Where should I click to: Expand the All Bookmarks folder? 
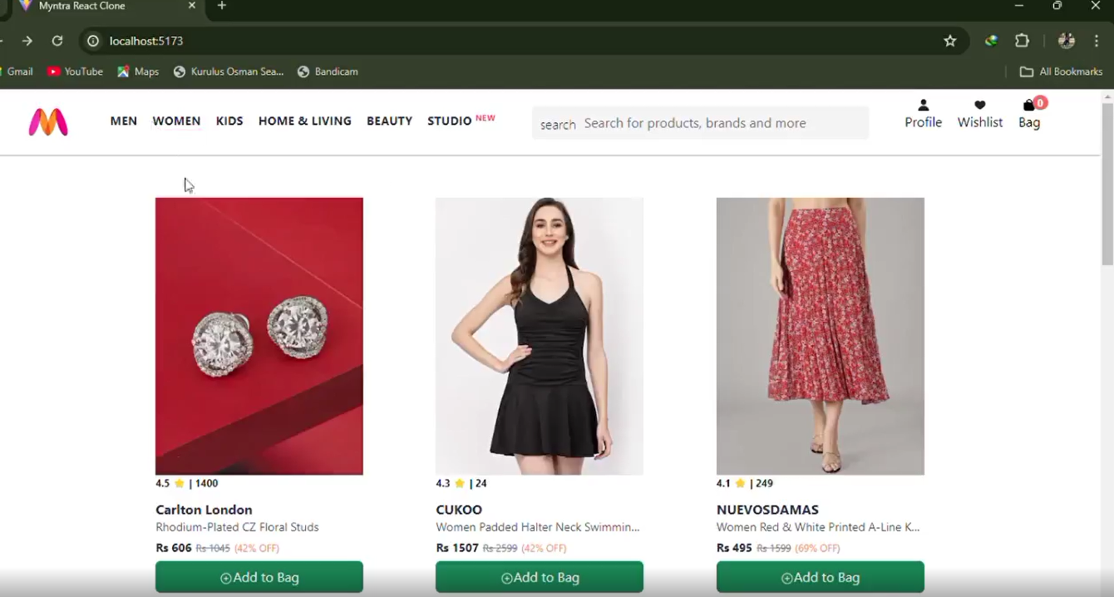click(x=1062, y=72)
